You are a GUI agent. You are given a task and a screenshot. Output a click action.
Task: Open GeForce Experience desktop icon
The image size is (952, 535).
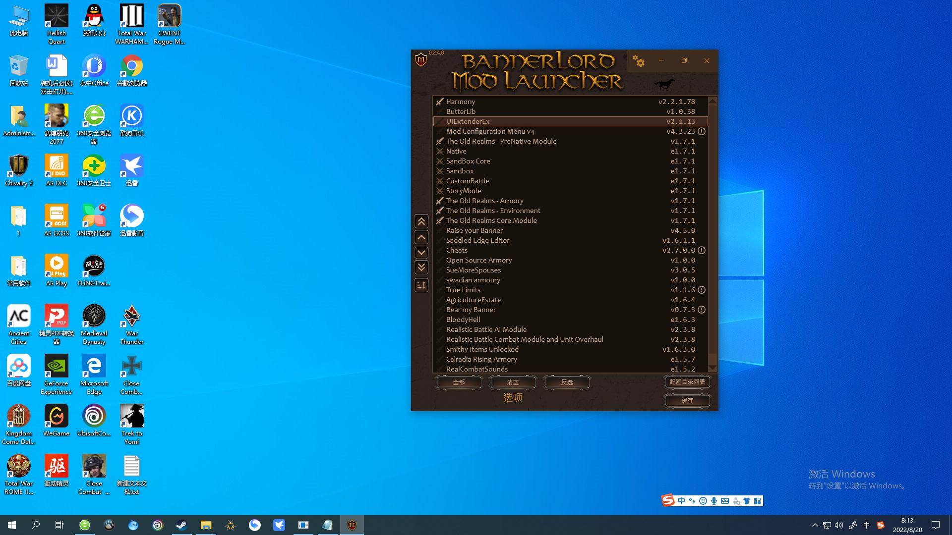click(56, 374)
